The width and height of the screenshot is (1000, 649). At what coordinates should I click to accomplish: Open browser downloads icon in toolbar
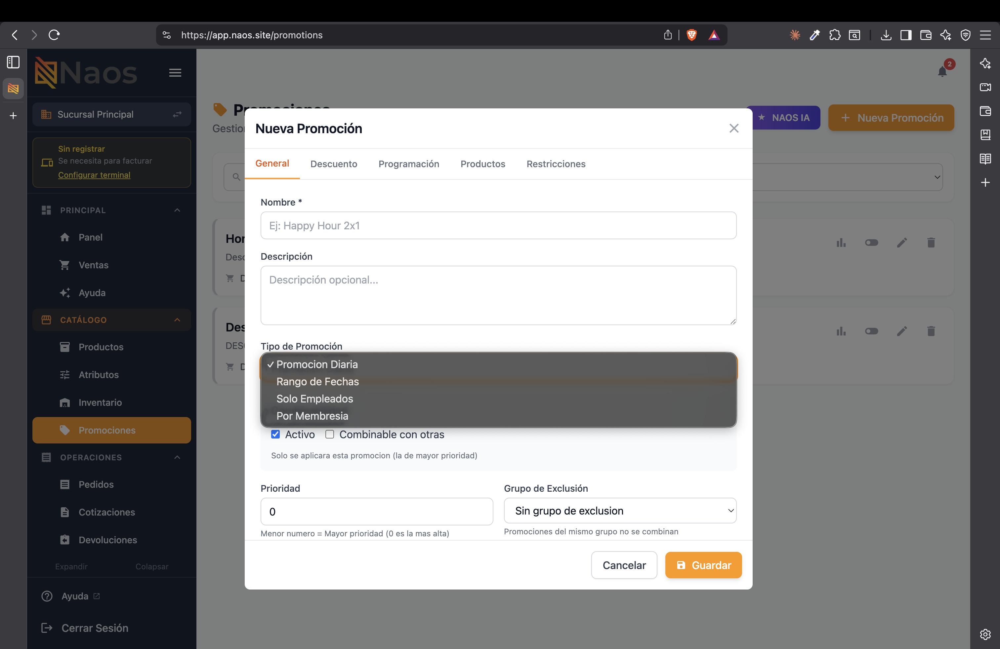click(x=886, y=35)
